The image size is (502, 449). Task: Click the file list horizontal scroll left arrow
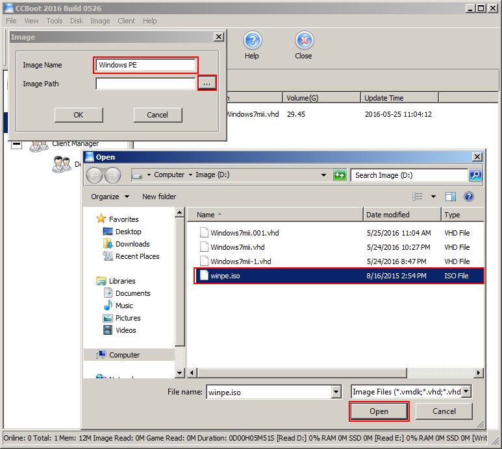(192, 372)
